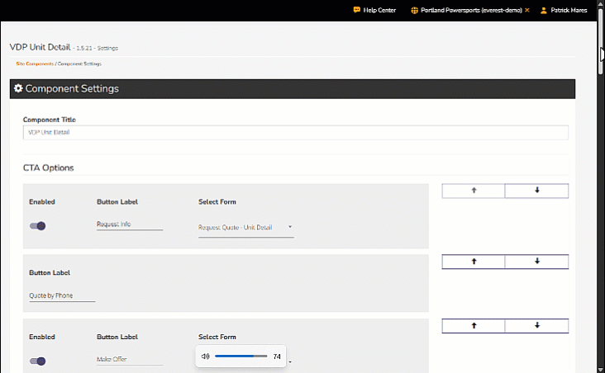
Task: Move Quote by Phone CTA up
Action: click(474, 261)
